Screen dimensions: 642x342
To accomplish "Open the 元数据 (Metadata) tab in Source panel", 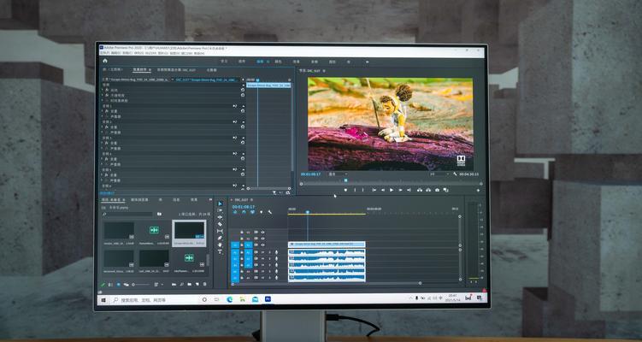I will click(x=211, y=70).
